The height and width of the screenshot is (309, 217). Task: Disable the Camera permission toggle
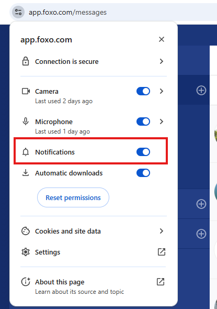pos(143,91)
